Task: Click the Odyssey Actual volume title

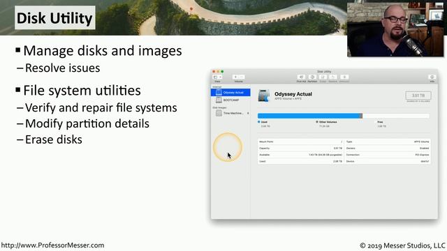Action: click(x=293, y=94)
